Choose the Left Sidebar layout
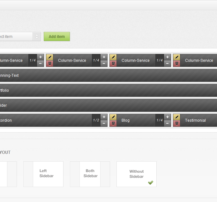 [43, 174]
